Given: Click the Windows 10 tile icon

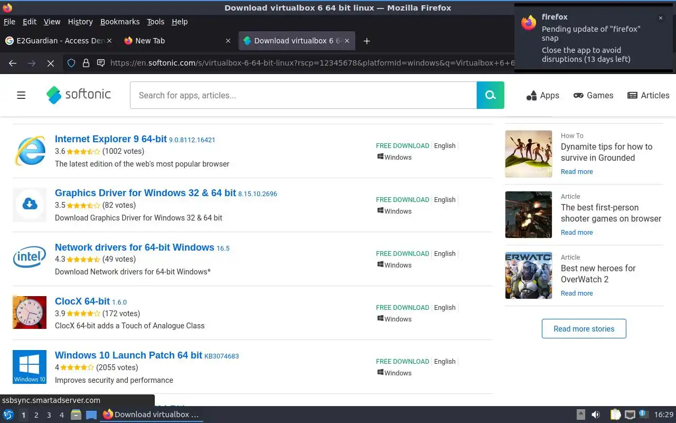Looking at the screenshot, I should [30, 366].
